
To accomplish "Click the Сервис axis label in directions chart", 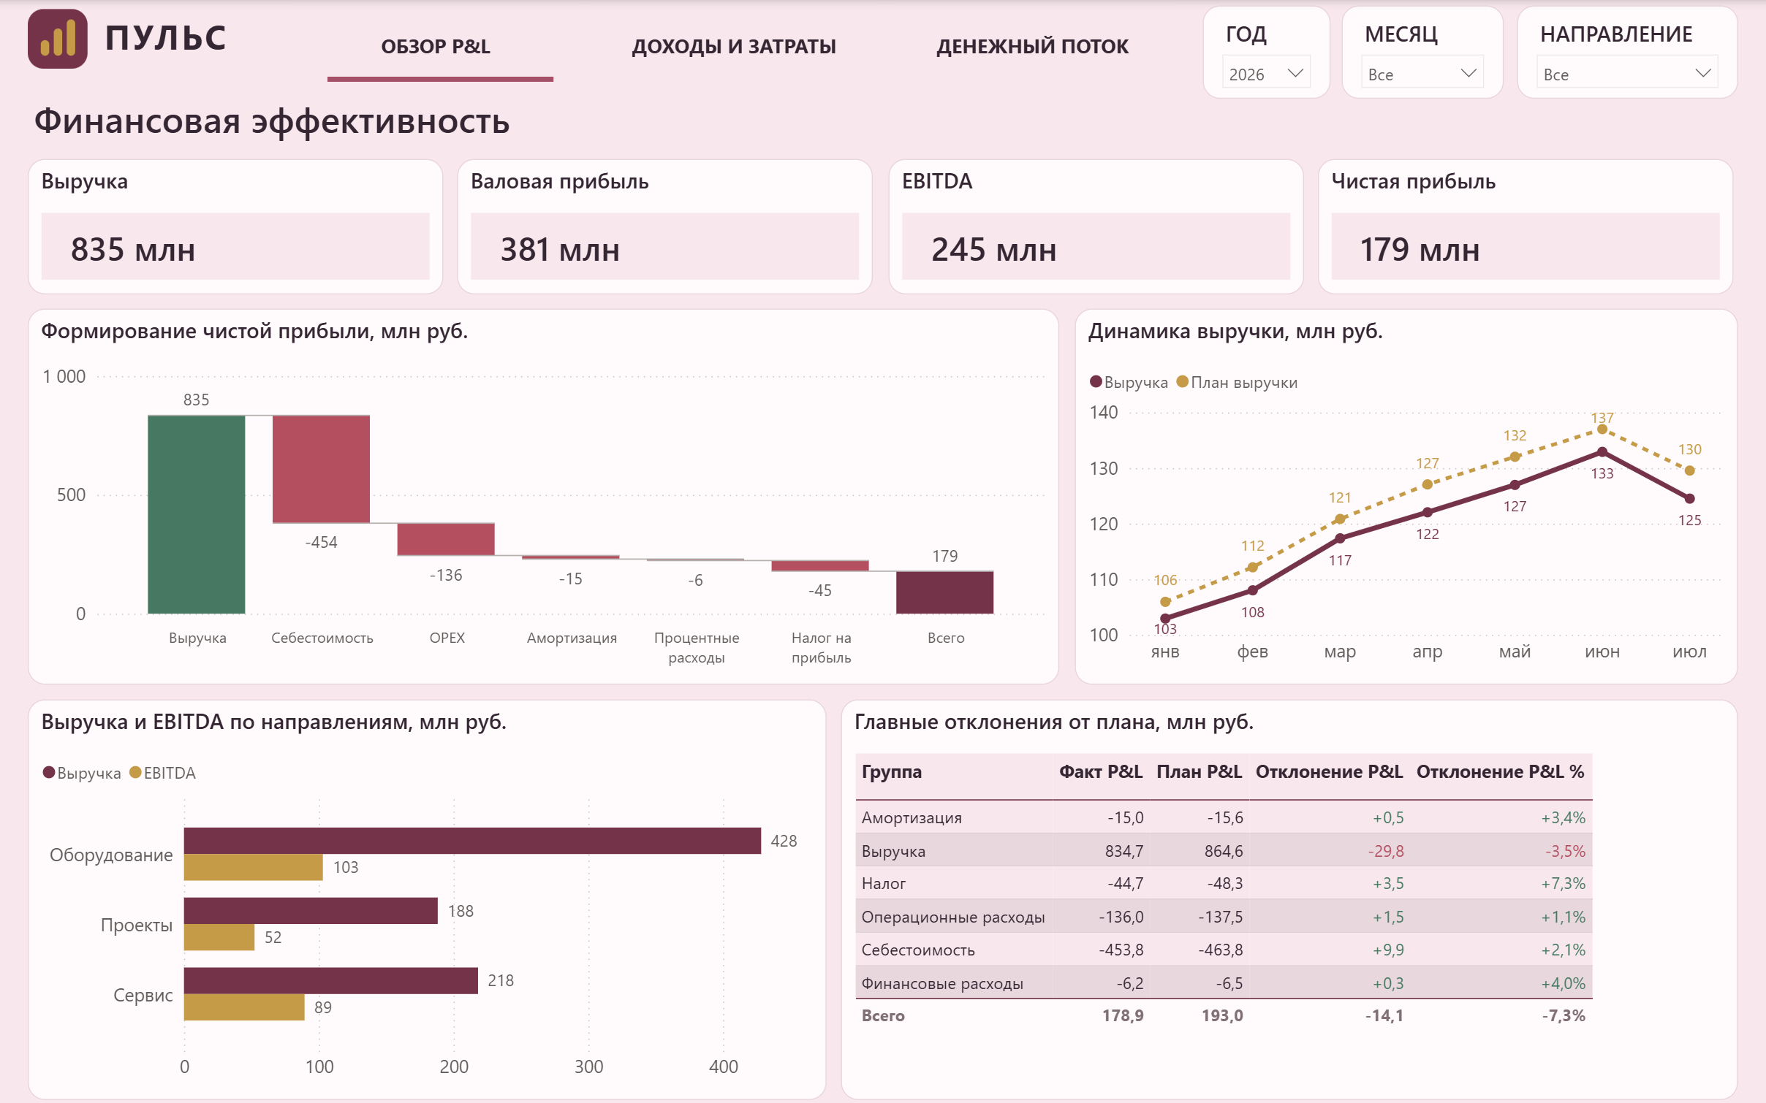I will tap(143, 996).
